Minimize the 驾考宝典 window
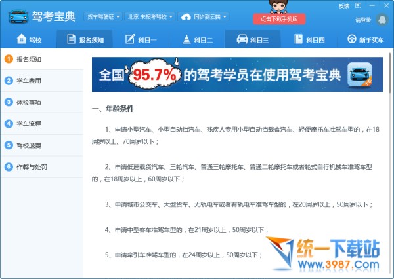Screen dimensions: 394x279 372,5
